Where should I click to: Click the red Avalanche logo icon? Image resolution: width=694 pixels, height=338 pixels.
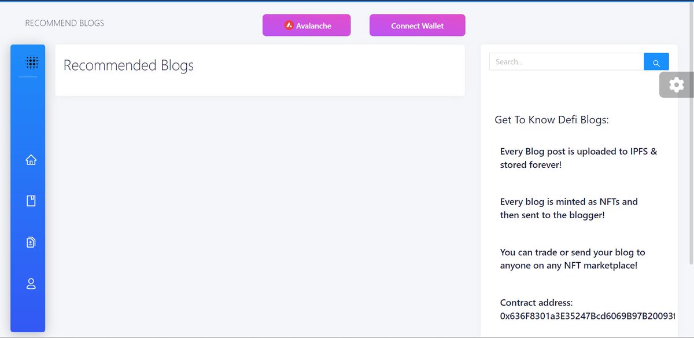tap(289, 25)
